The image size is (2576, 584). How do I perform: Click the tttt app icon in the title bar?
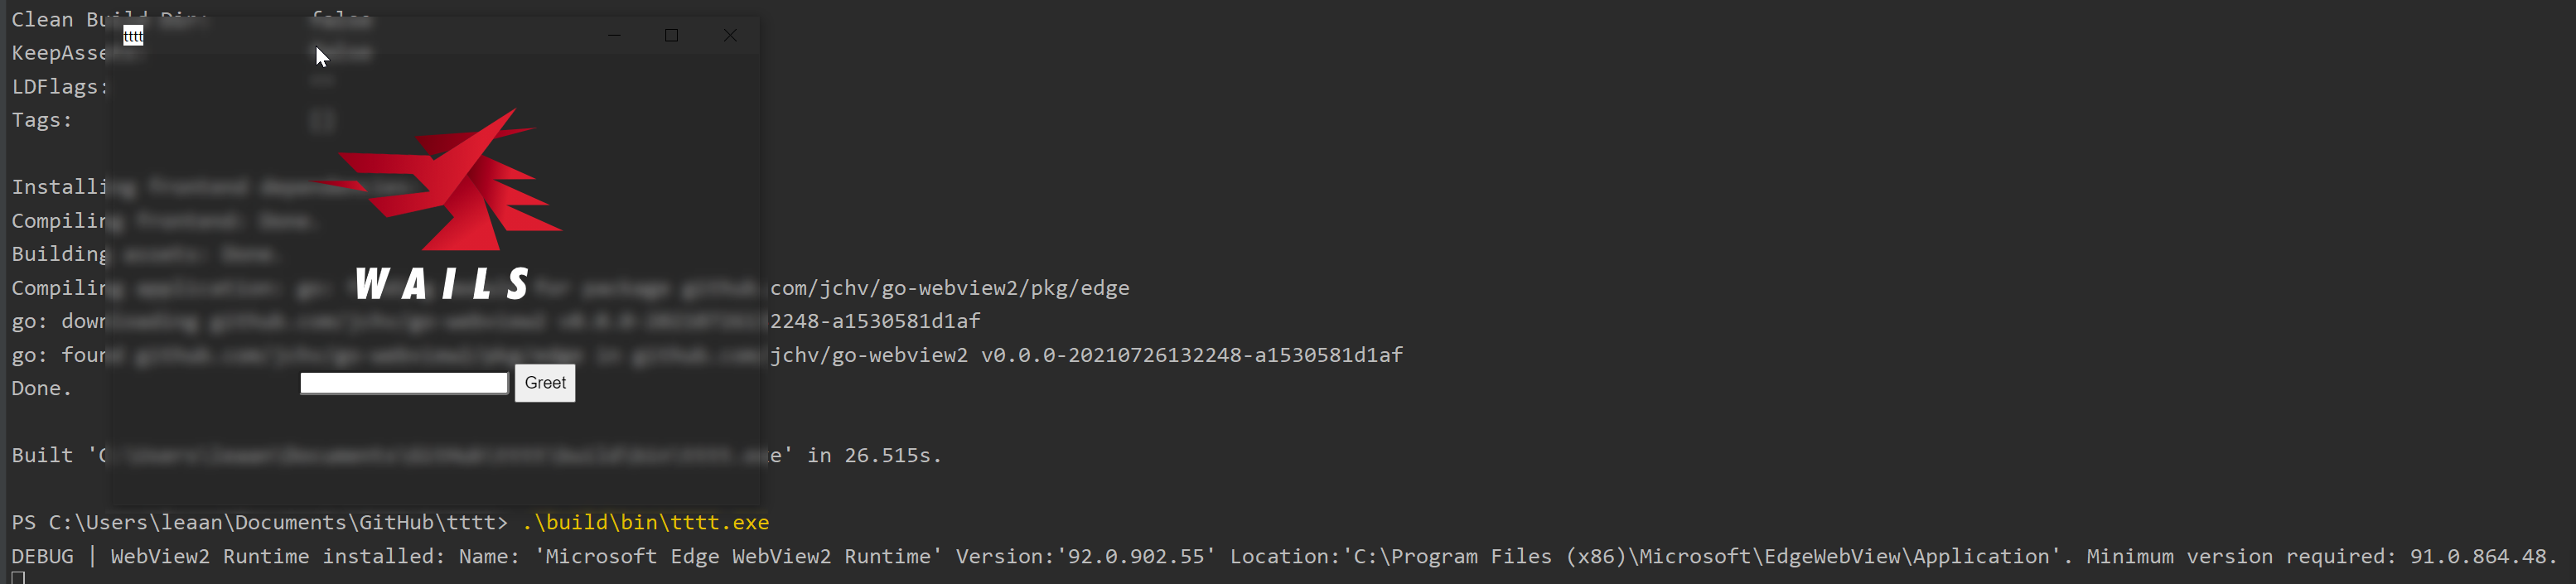click(x=133, y=35)
